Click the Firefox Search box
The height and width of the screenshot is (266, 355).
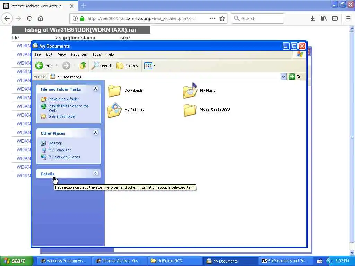click(257, 19)
